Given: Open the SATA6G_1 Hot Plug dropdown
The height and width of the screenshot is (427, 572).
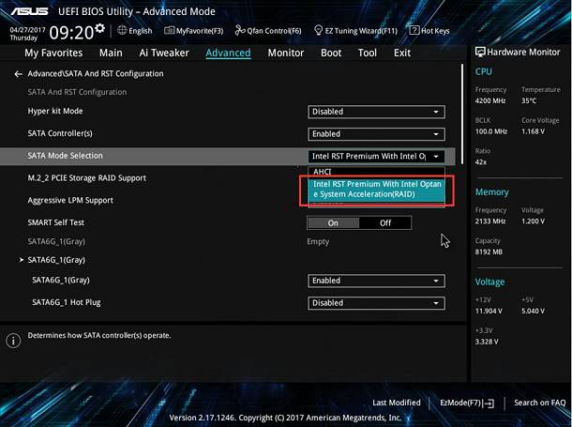Looking at the screenshot, I should point(376,303).
